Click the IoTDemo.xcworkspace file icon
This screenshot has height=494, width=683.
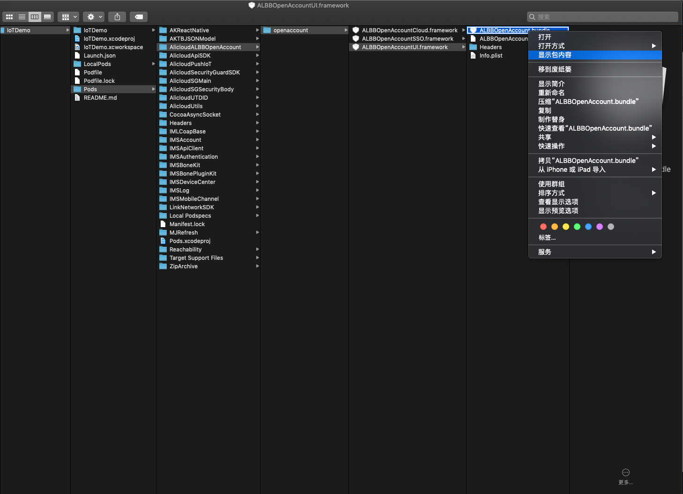78,47
